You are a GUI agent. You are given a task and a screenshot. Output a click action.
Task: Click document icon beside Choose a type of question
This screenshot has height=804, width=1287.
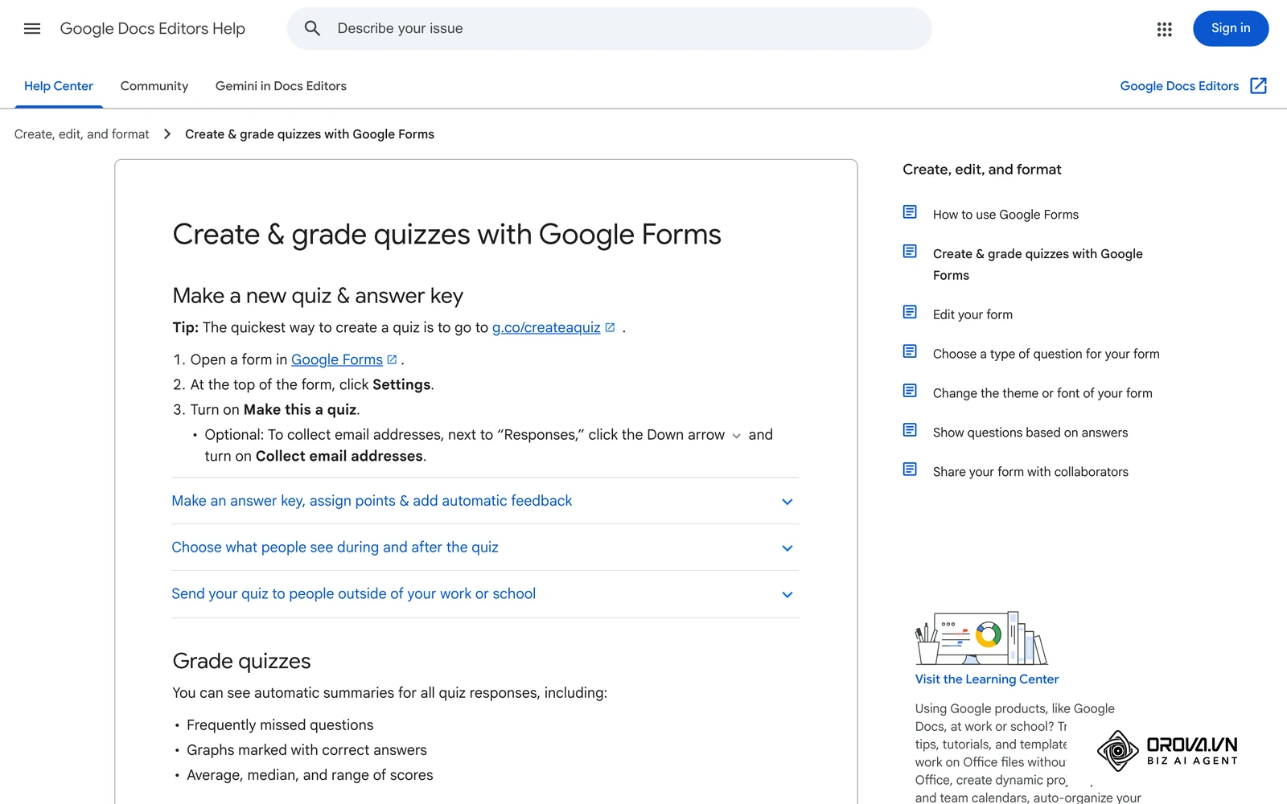coord(910,351)
